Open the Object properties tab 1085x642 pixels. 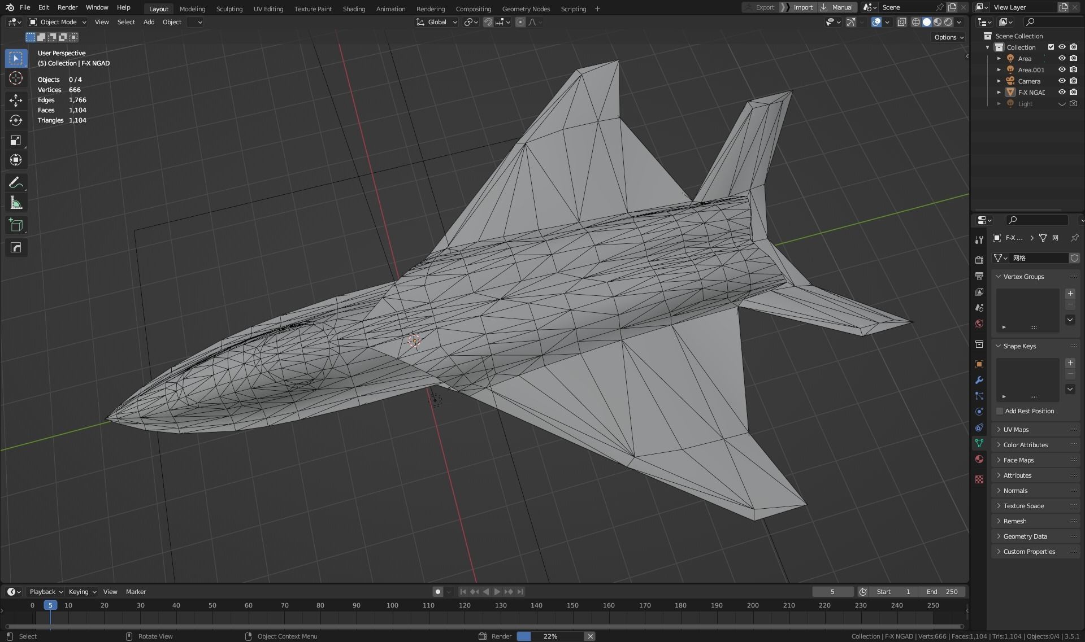tap(979, 364)
